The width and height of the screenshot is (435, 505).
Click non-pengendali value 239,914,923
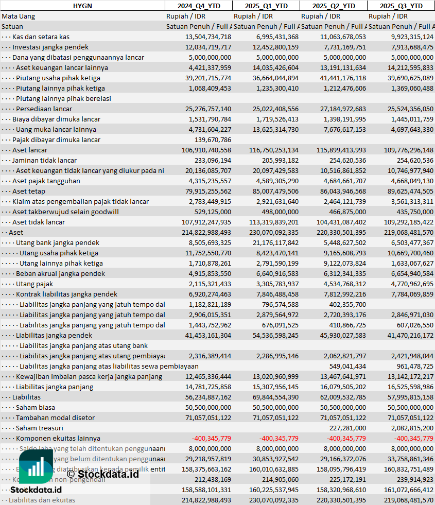coord(415,480)
